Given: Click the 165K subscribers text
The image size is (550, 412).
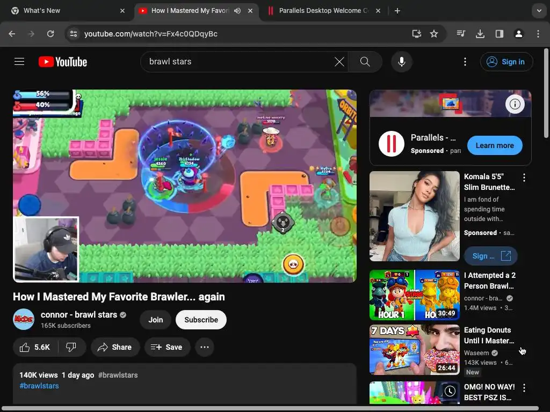Looking at the screenshot, I should click(x=66, y=326).
